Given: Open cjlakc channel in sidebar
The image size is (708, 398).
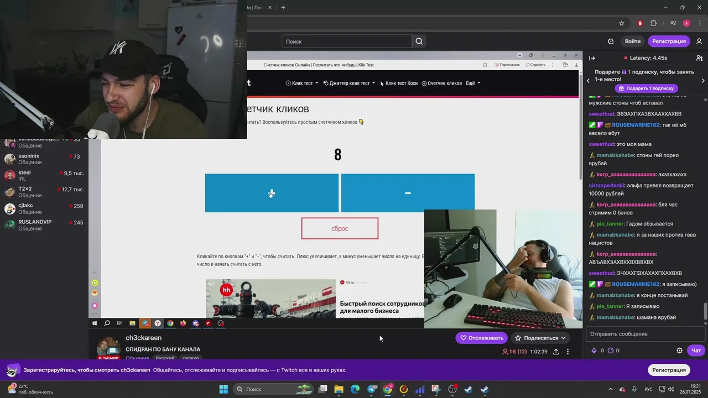Looking at the screenshot, I should 44,208.
